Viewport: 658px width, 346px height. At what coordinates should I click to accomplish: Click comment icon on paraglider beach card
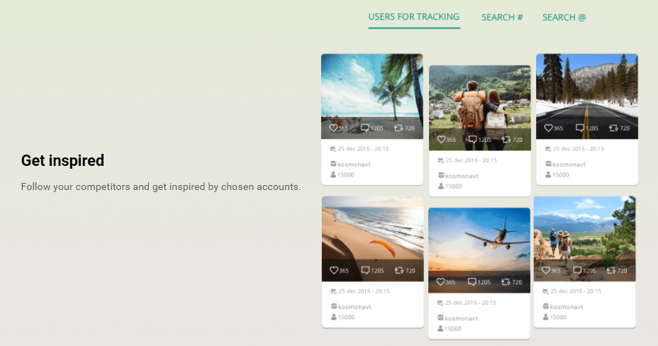click(x=365, y=271)
